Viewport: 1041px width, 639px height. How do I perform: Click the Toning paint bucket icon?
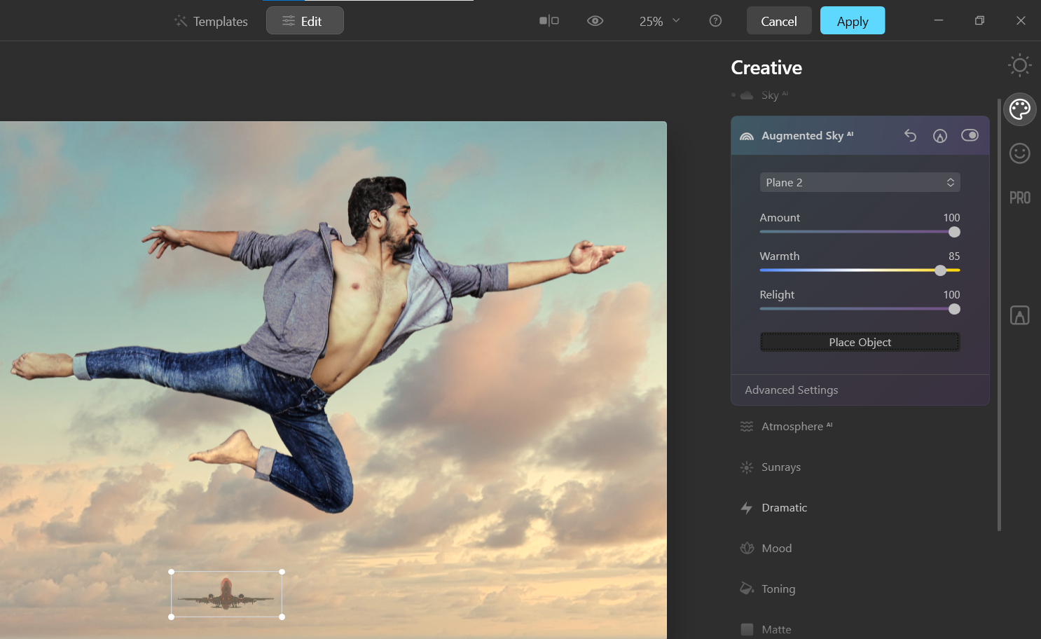(747, 589)
